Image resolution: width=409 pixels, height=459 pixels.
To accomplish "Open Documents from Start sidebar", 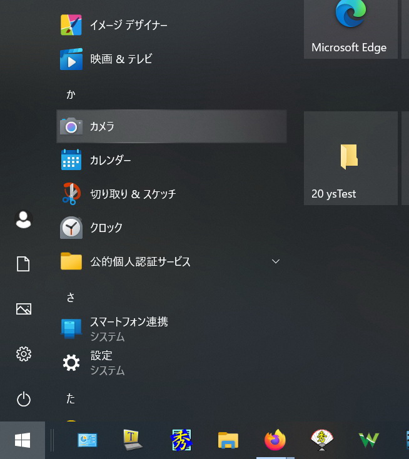I will pyautogui.click(x=23, y=264).
